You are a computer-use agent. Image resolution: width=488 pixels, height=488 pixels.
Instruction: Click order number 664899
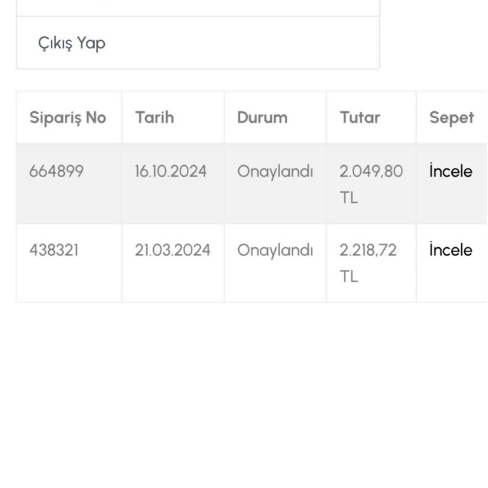pyautogui.click(x=57, y=172)
